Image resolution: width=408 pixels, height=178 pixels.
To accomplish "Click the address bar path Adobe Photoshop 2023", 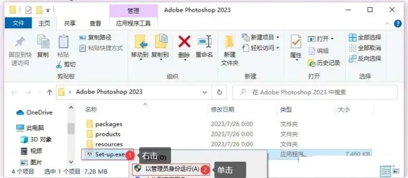I will (109, 92).
